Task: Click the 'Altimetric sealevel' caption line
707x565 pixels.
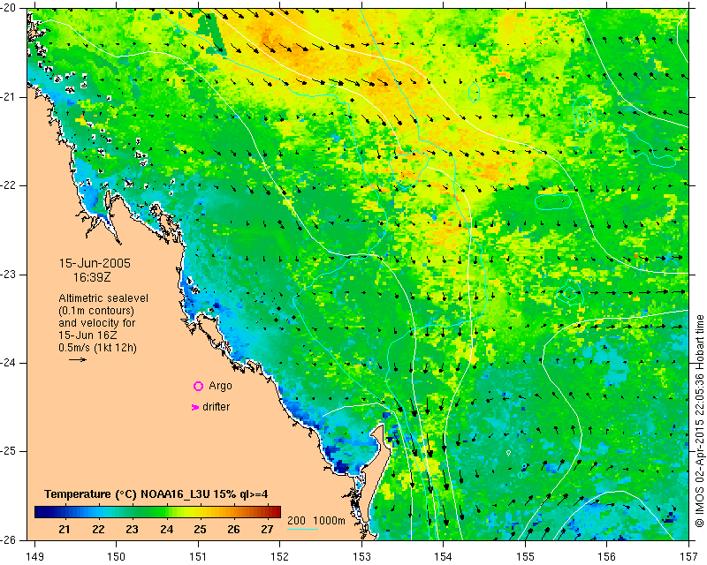Action: click(x=103, y=298)
